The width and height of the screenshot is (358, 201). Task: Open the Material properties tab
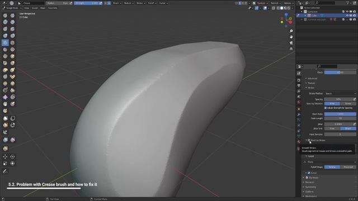tap(299, 141)
